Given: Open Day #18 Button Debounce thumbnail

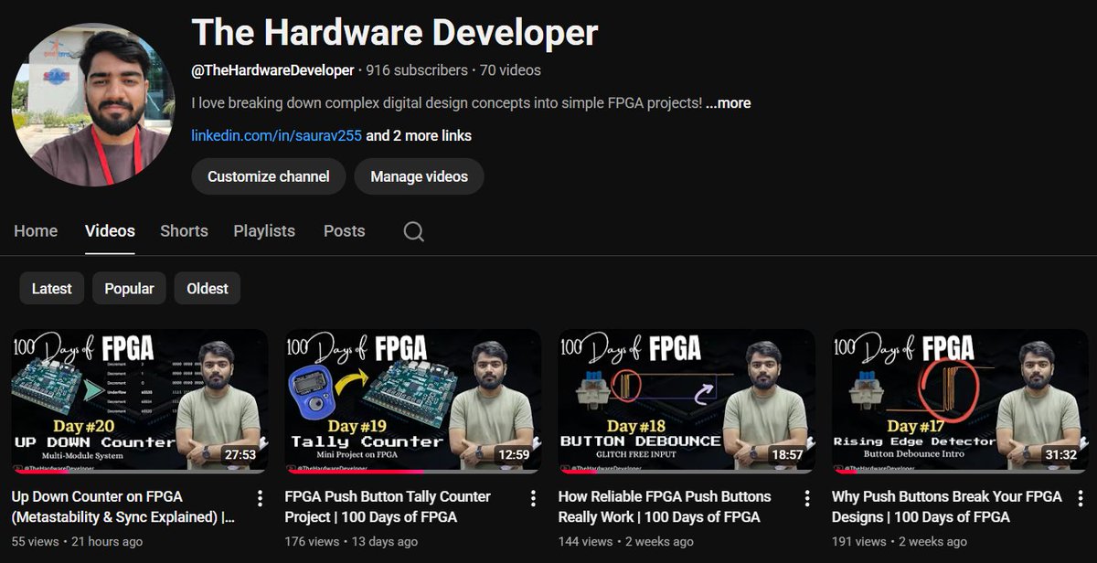Looking at the screenshot, I should (687, 401).
